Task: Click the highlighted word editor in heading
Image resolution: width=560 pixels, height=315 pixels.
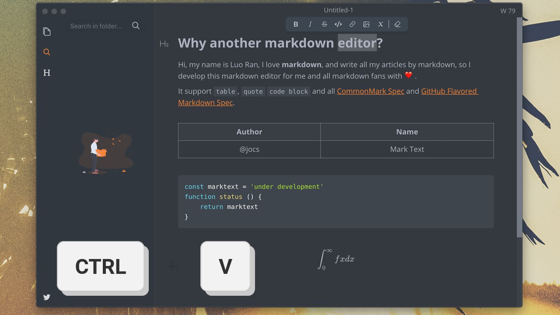Action: tap(357, 43)
